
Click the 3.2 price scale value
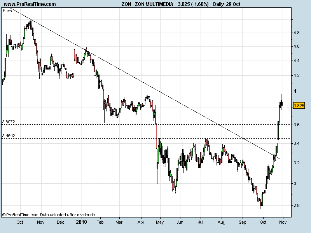pyautogui.click(x=297, y=163)
